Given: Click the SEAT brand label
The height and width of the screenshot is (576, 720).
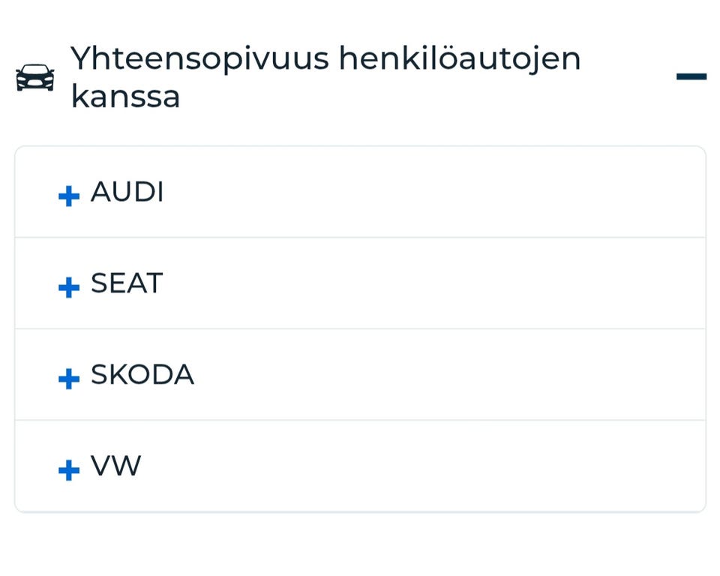Looking at the screenshot, I should click(126, 283).
